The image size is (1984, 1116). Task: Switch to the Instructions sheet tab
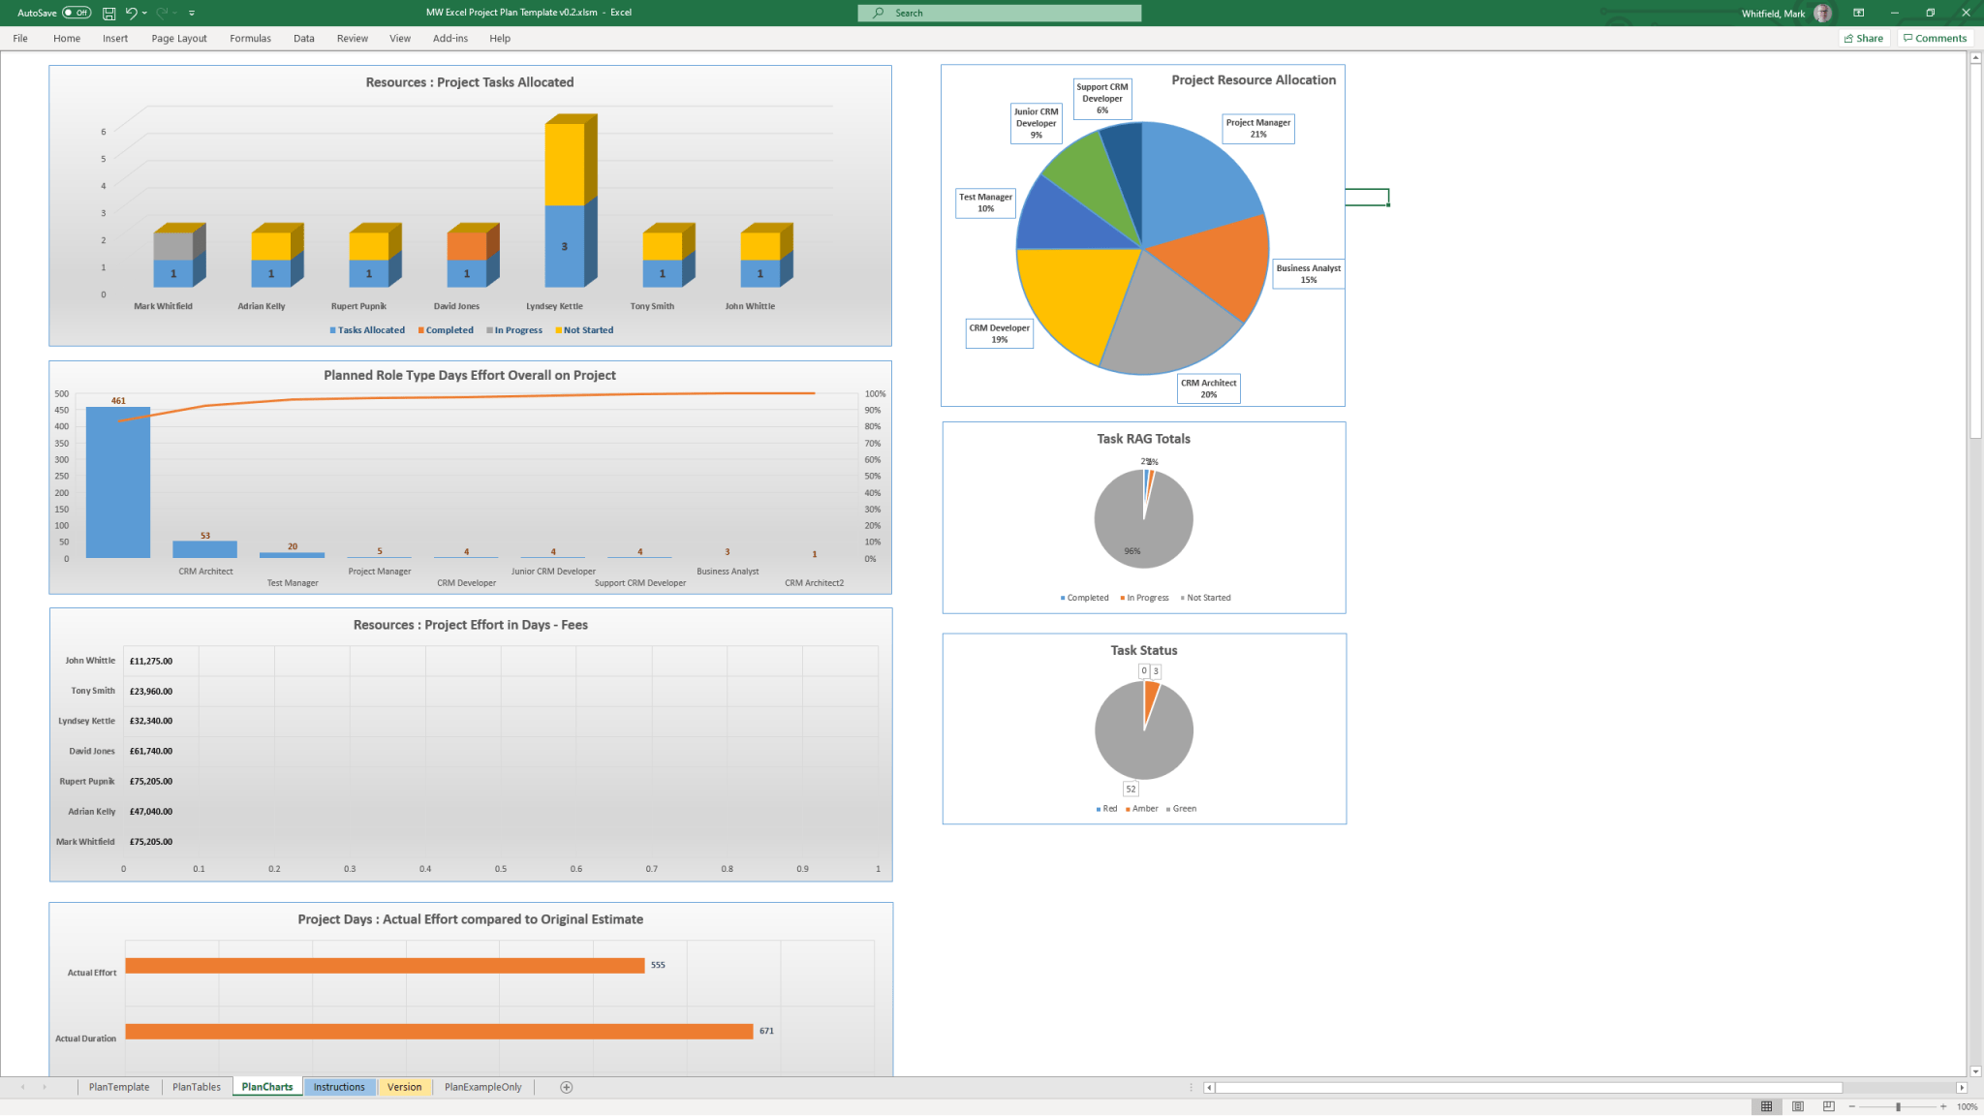pyautogui.click(x=339, y=1087)
